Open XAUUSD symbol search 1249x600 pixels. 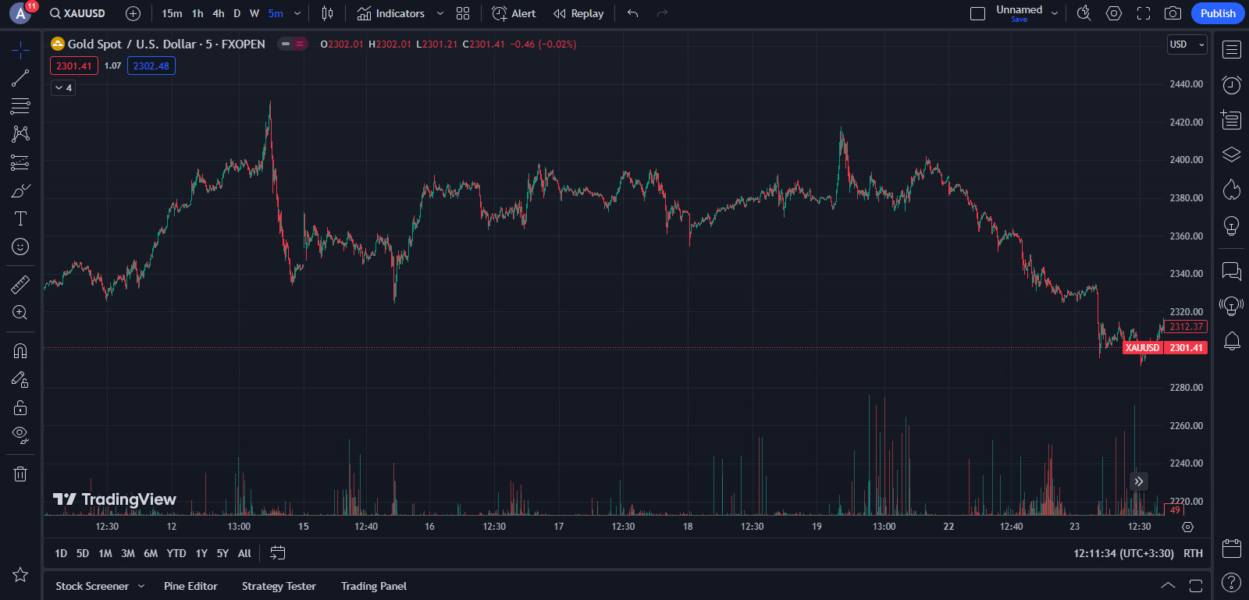point(77,13)
